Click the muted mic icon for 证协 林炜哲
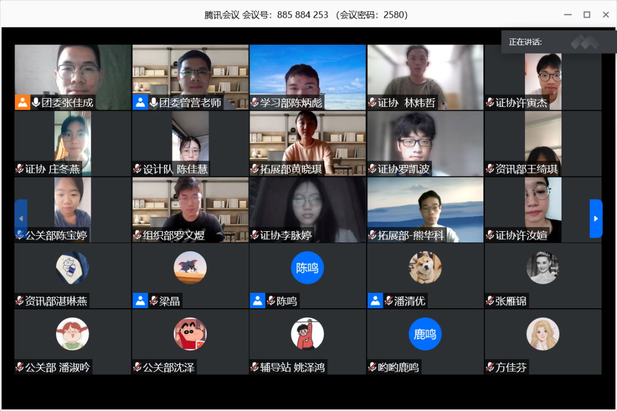 pos(372,103)
